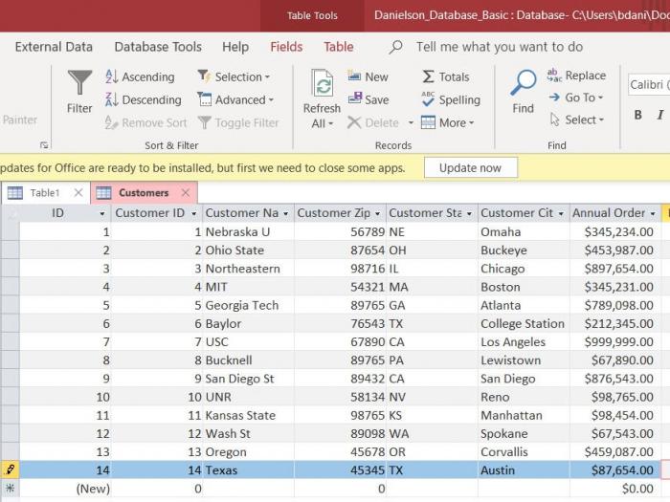Open the Selection filter dropdown
The image size is (670, 502).
click(x=234, y=76)
